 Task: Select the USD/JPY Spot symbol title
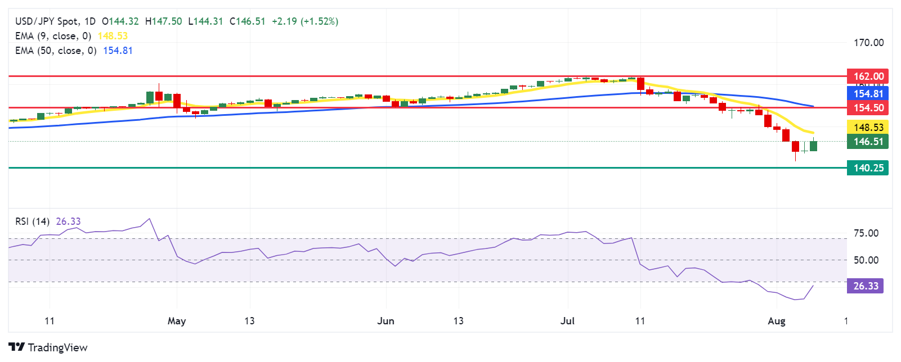[x=55, y=21]
